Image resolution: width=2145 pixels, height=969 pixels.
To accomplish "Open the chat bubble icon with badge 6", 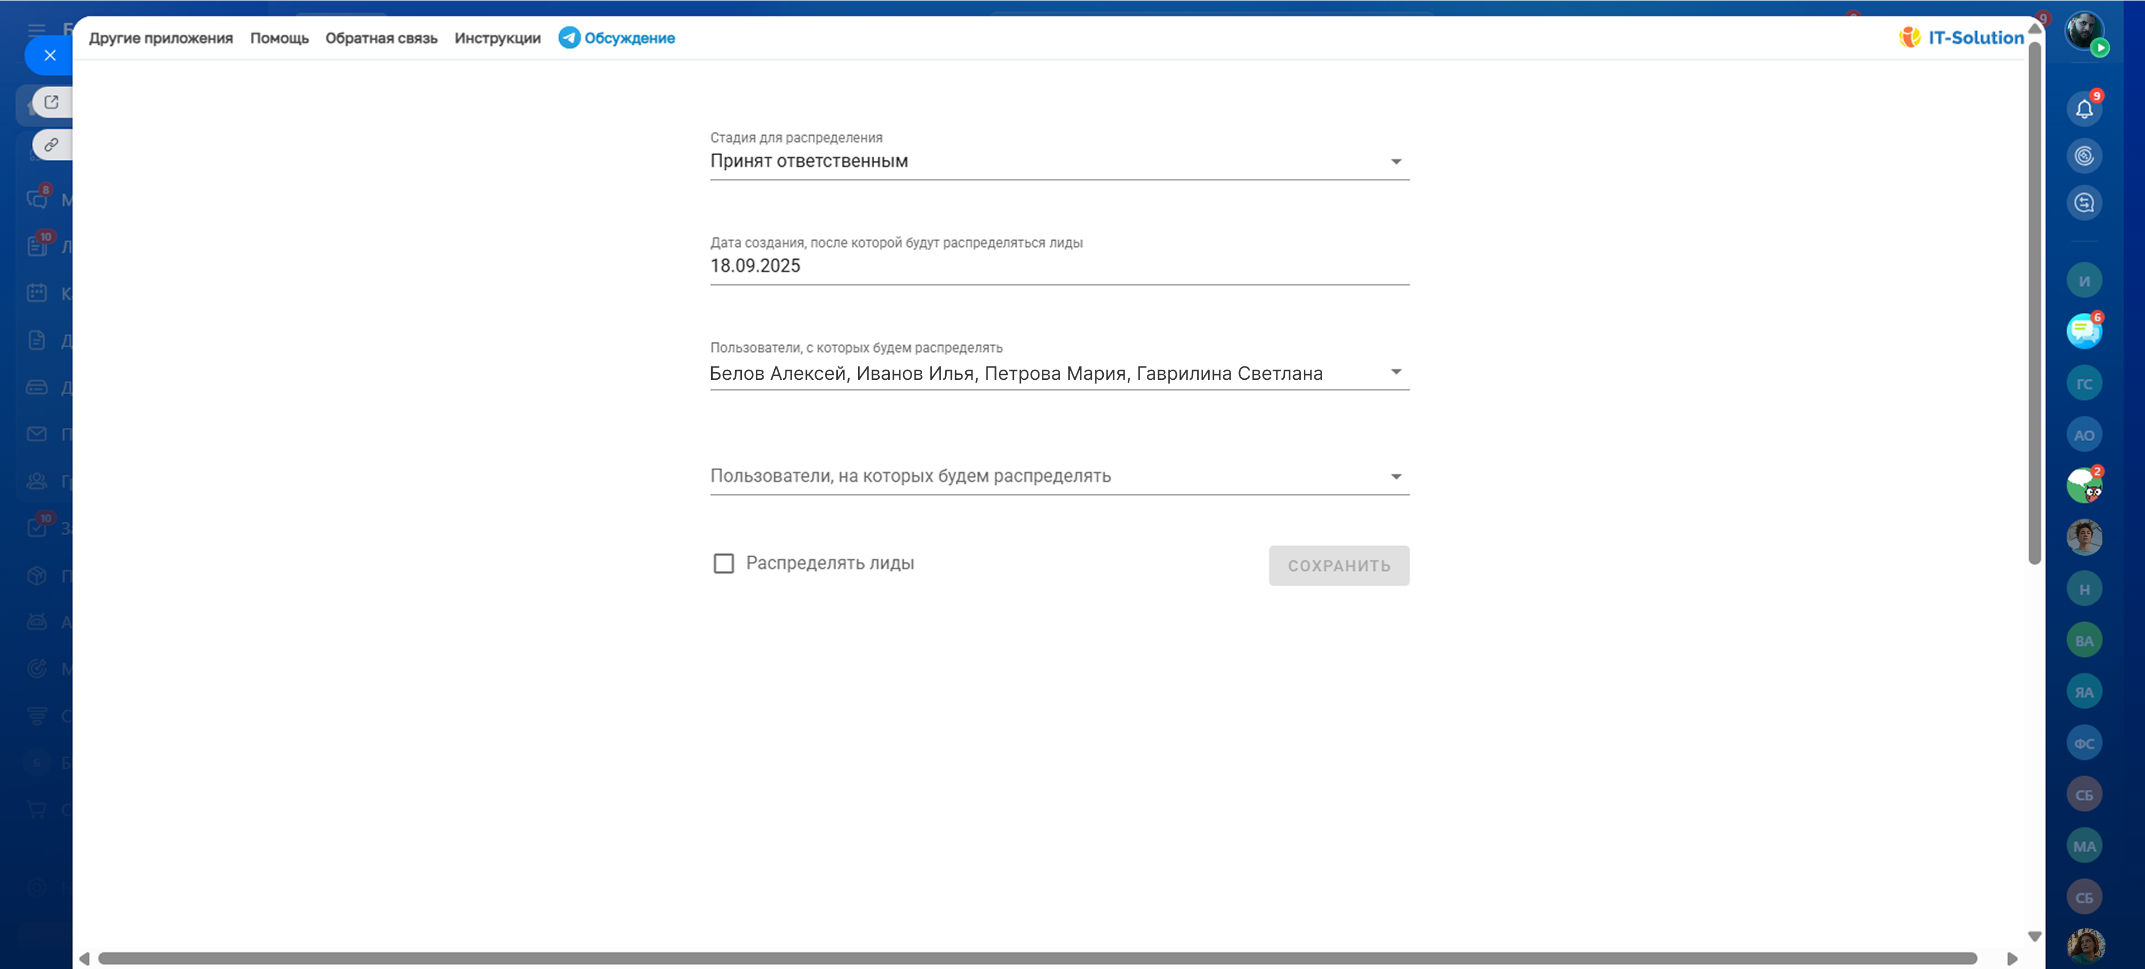I will (2084, 331).
